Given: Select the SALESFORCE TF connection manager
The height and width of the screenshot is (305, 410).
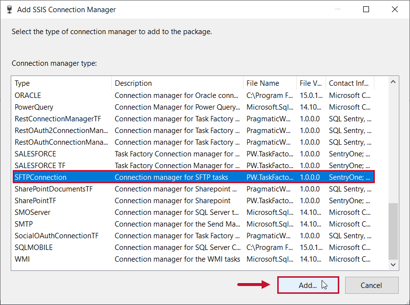Looking at the screenshot, I should (59, 165).
